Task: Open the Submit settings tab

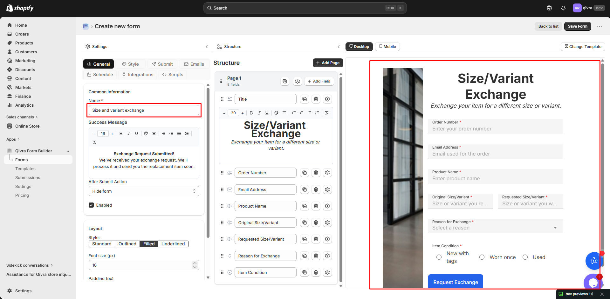Action: tap(162, 64)
